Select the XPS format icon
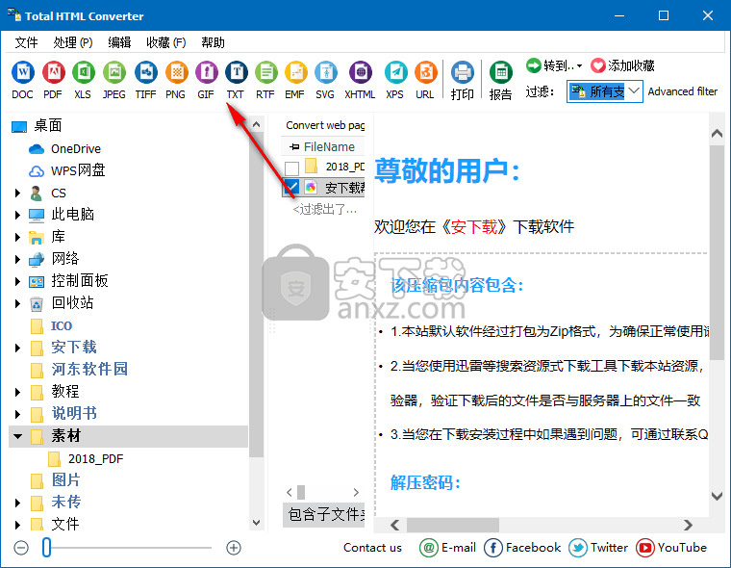The image size is (731, 568). click(x=395, y=72)
